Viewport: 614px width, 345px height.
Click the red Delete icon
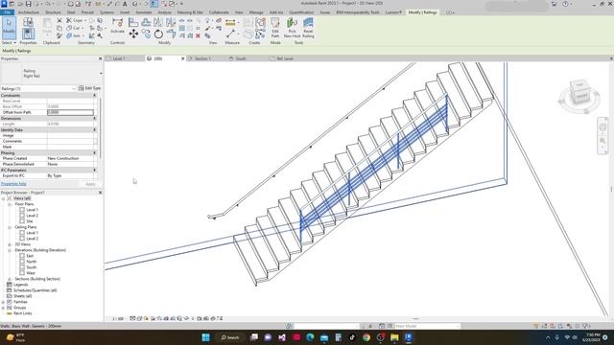point(199,35)
